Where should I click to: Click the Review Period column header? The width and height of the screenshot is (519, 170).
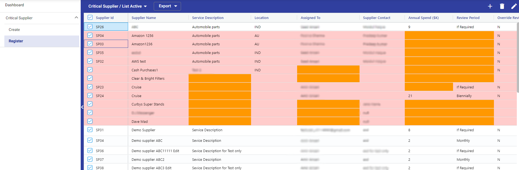coord(468,18)
